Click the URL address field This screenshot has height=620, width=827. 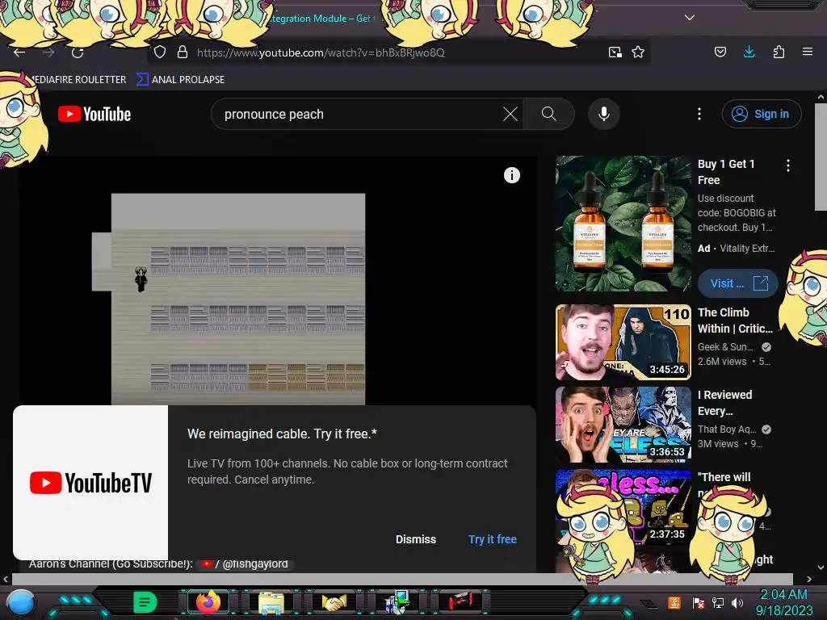pyautogui.click(x=398, y=52)
